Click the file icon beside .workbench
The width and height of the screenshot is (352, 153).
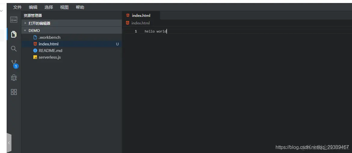click(x=35, y=37)
